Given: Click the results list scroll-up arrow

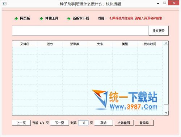Looking at the screenshot, I should (166, 43).
